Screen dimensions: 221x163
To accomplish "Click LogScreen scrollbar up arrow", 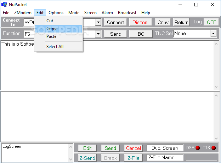I will [70, 147].
